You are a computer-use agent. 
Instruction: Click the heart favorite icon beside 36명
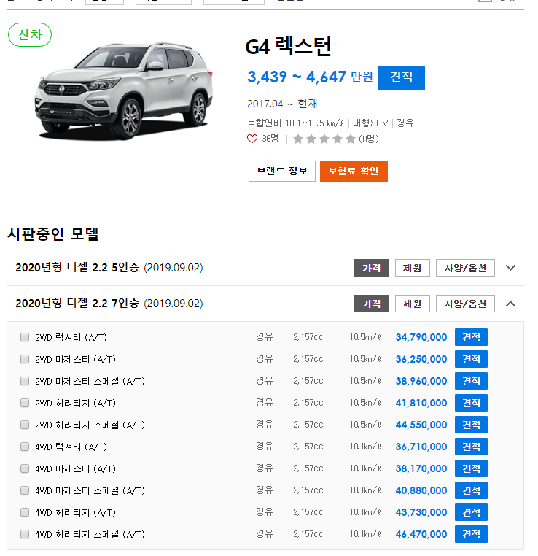pyautogui.click(x=252, y=139)
